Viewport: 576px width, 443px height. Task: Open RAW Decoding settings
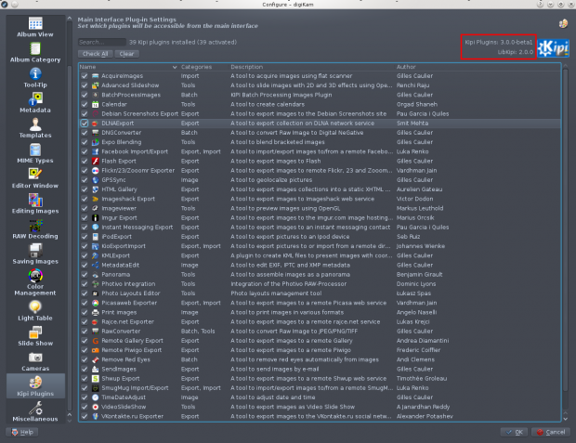(35, 229)
